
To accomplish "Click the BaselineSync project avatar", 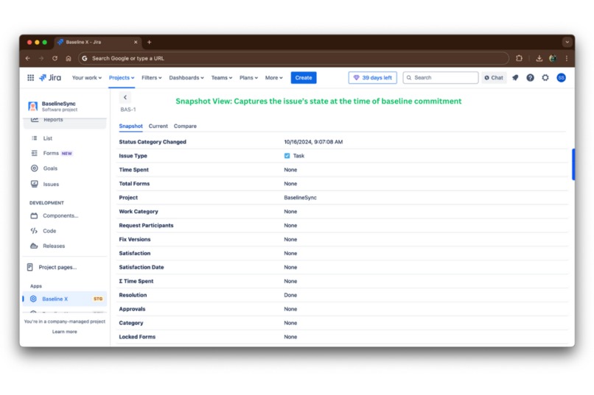I will click(33, 106).
